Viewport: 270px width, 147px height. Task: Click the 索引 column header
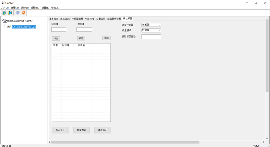pos(57,45)
